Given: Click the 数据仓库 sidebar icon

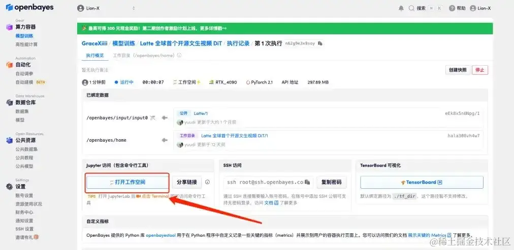Looking at the screenshot, I should (x=10, y=103).
